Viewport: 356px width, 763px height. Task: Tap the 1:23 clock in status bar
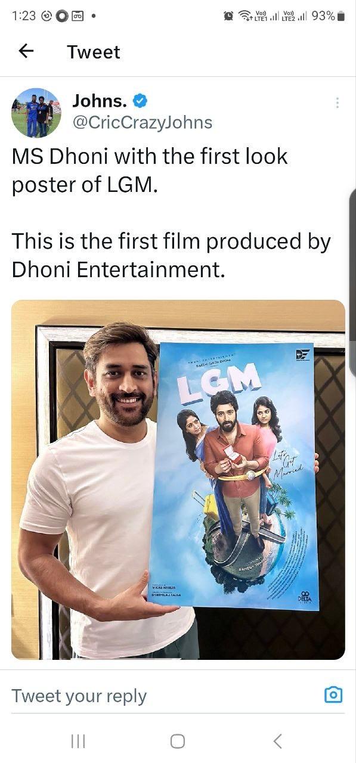pyautogui.click(x=24, y=16)
